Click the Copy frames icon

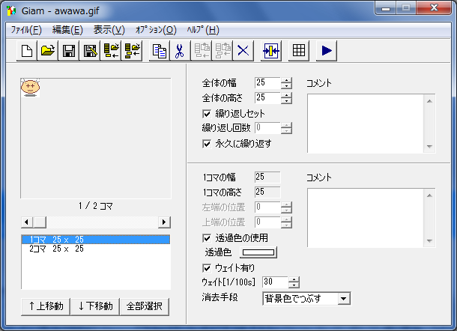(159, 50)
